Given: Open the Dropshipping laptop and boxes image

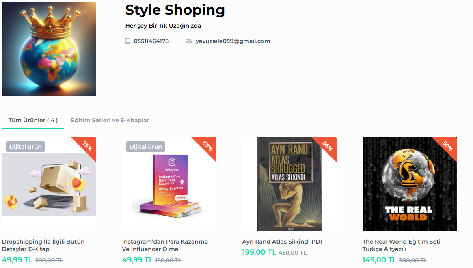Looking at the screenshot, I should pyautogui.click(x=49, y=187).
